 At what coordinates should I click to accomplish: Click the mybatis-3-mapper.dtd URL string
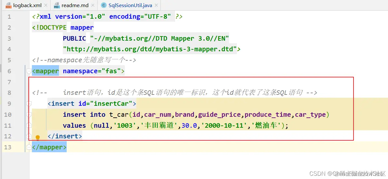click(150, 49)
